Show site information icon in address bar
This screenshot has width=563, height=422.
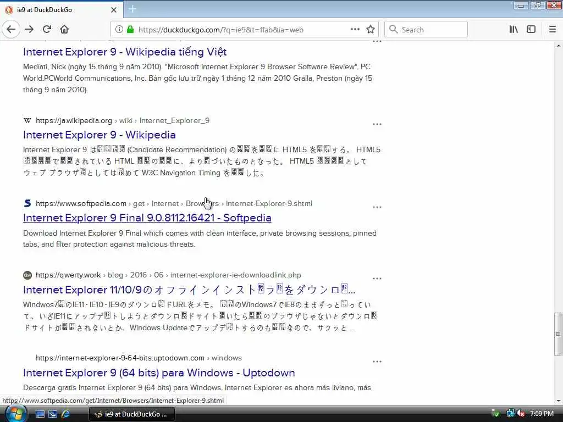[119, 30]
